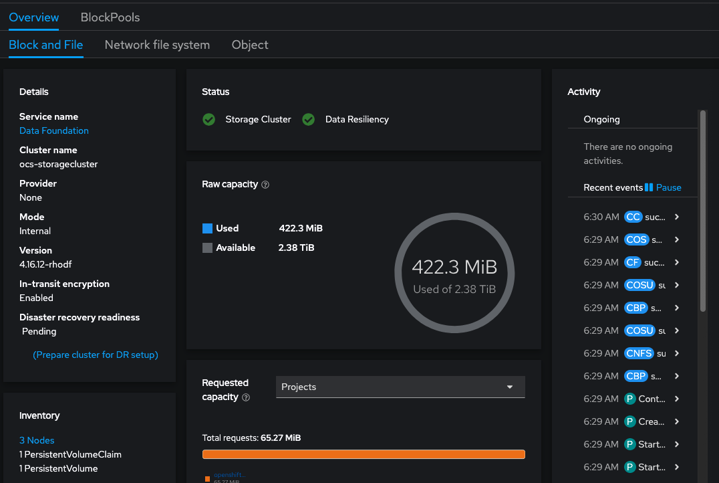Click the 'There are no ongoing activities' message
The height and width of the screenshot is (483, 719).
[627, 154]
